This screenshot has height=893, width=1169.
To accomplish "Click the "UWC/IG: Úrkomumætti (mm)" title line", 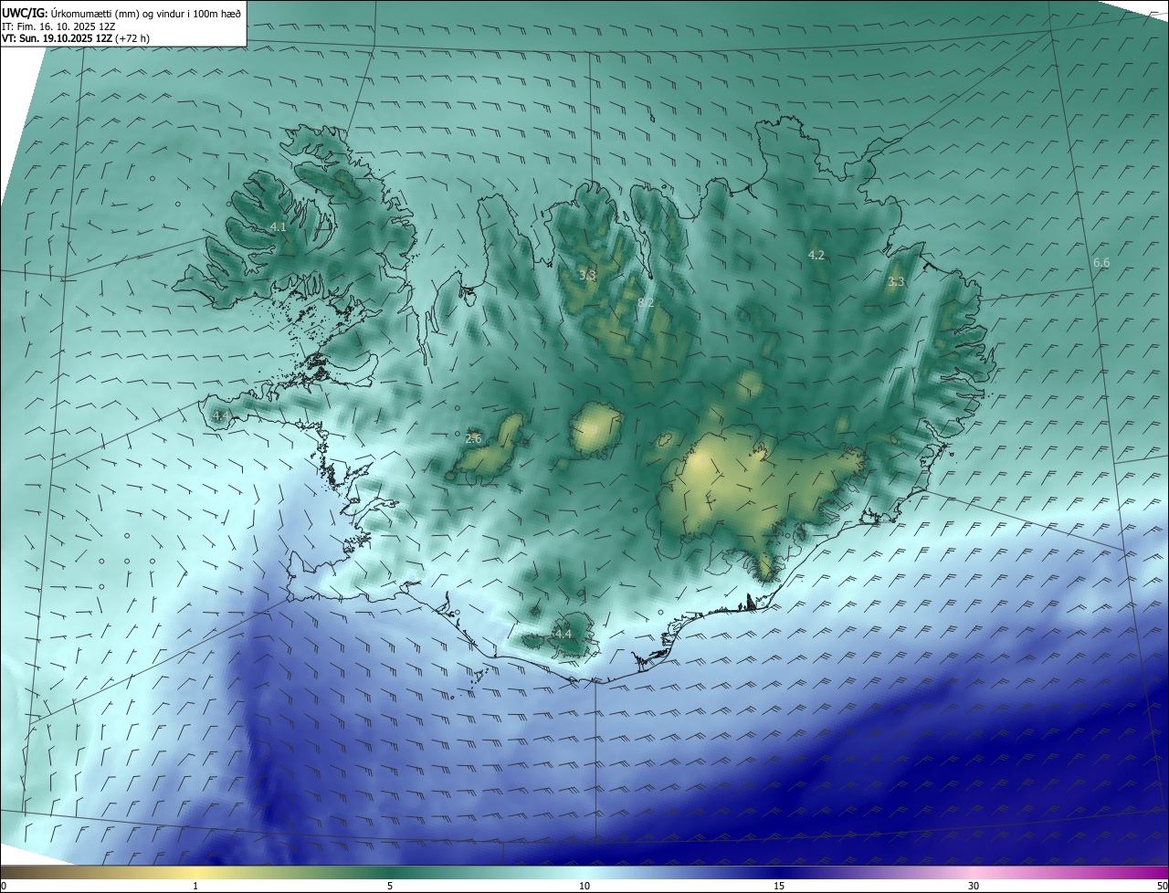I will click(x=121, y=13).
